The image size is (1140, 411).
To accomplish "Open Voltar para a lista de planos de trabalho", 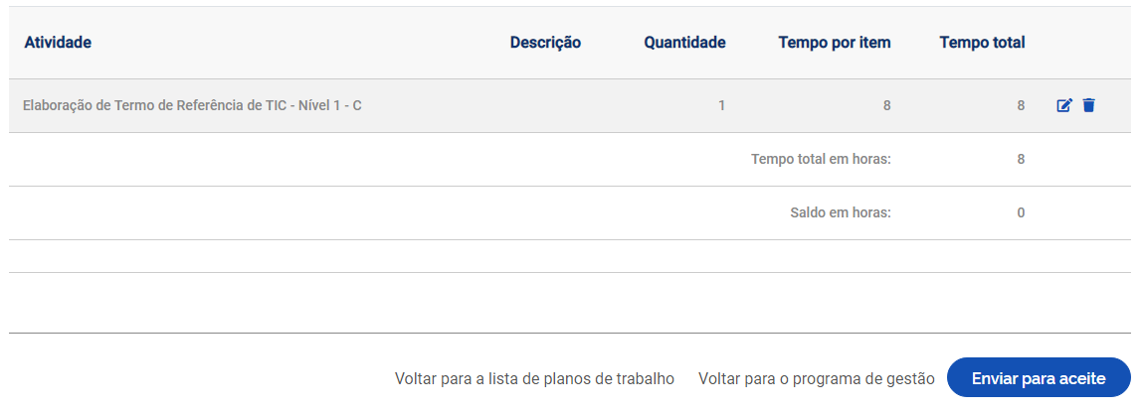I will tap(534, 378).
